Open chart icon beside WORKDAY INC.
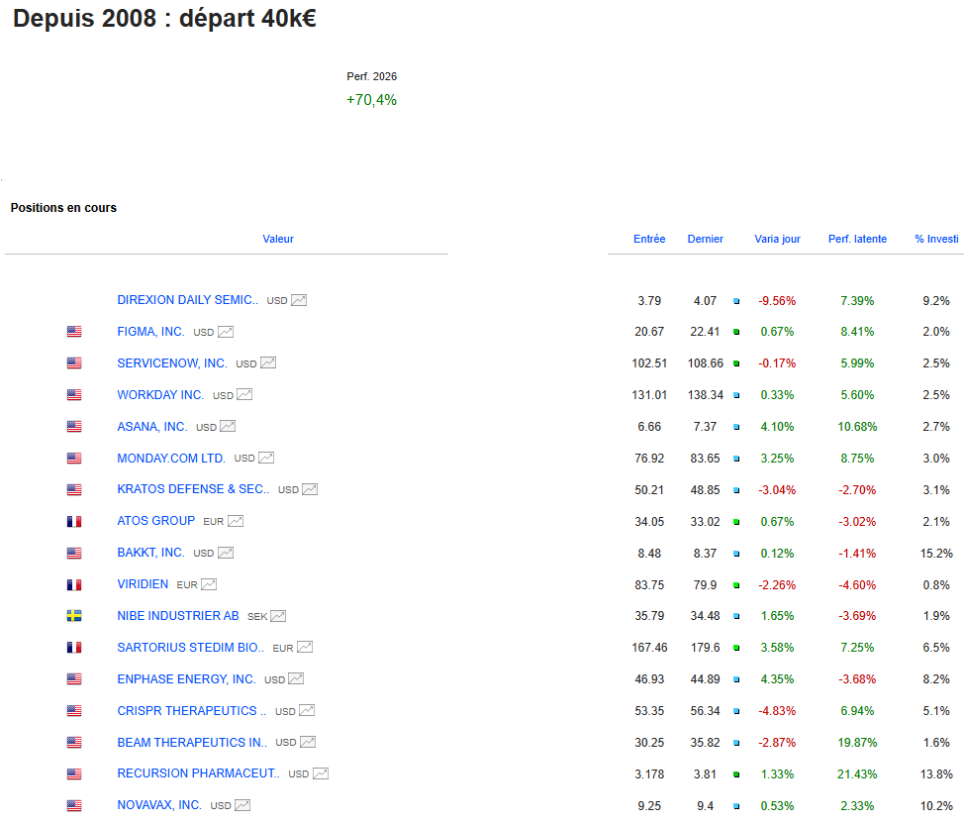This screenshot has height=824, width=964. (244, 394)
